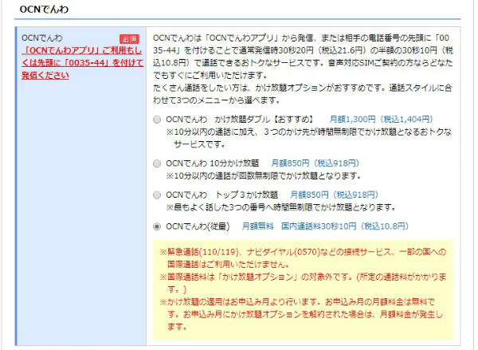This screenshot has height=350, width=478.
Task: Click the OCNでんわ section heading
Action: coord(44,10)
